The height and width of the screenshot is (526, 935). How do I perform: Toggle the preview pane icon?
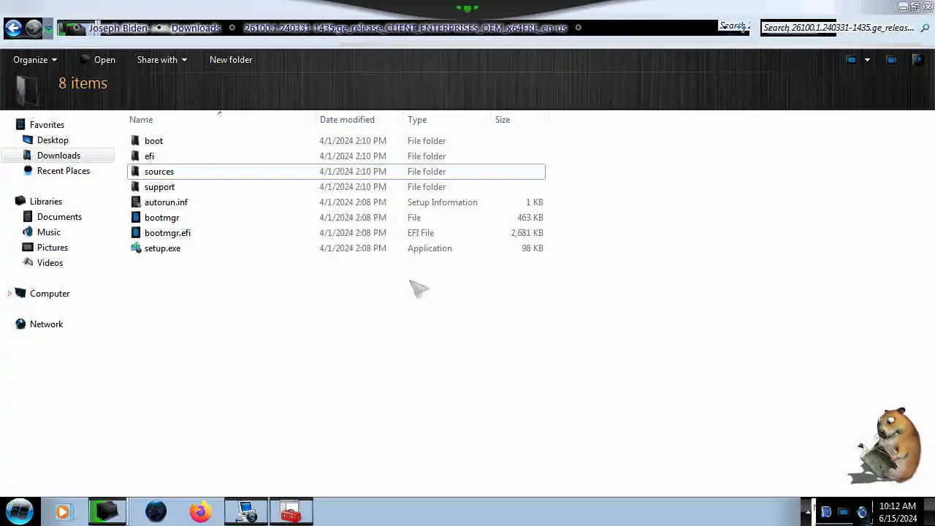pyautogui.click(x=891, y=60)
